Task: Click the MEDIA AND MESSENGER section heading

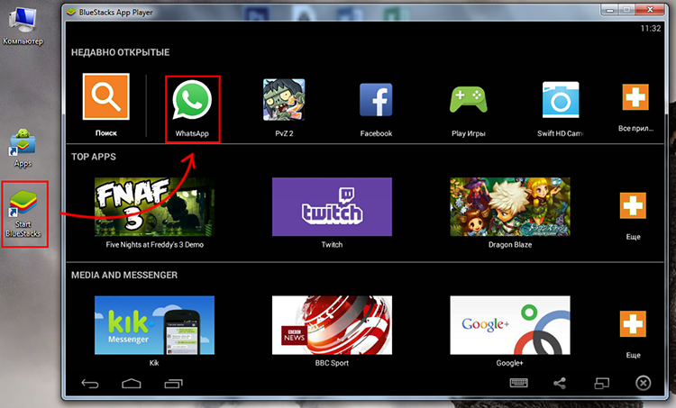Action: (124, 275)
